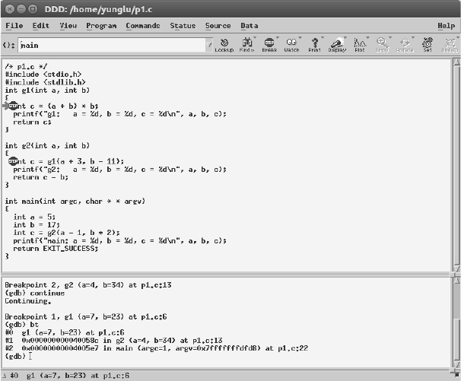The image size is (461, 381).
Task: Click 'int g1(int a, int b)' declaration
Action: pos(47,90)
